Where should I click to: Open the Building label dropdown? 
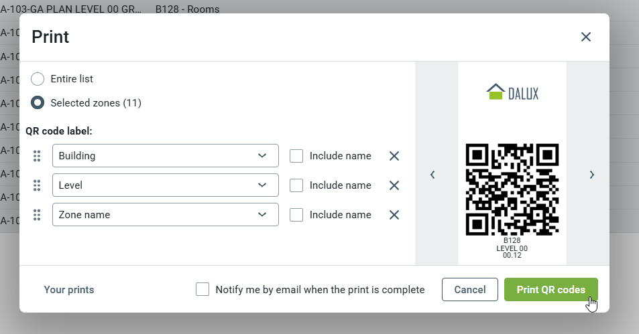165,156
